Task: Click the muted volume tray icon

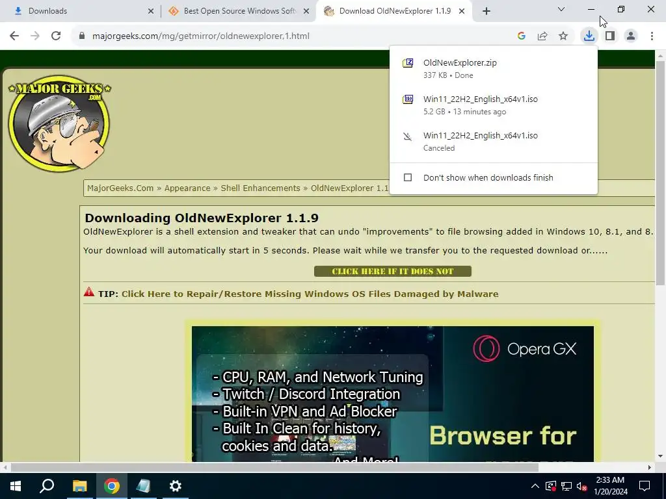Action: [x=582, y=486]
